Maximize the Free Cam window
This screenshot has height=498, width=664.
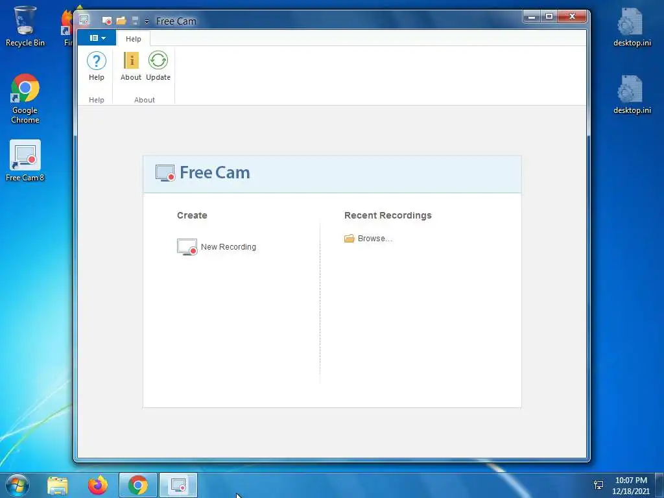pyautogui.click(x=549, y=16)
